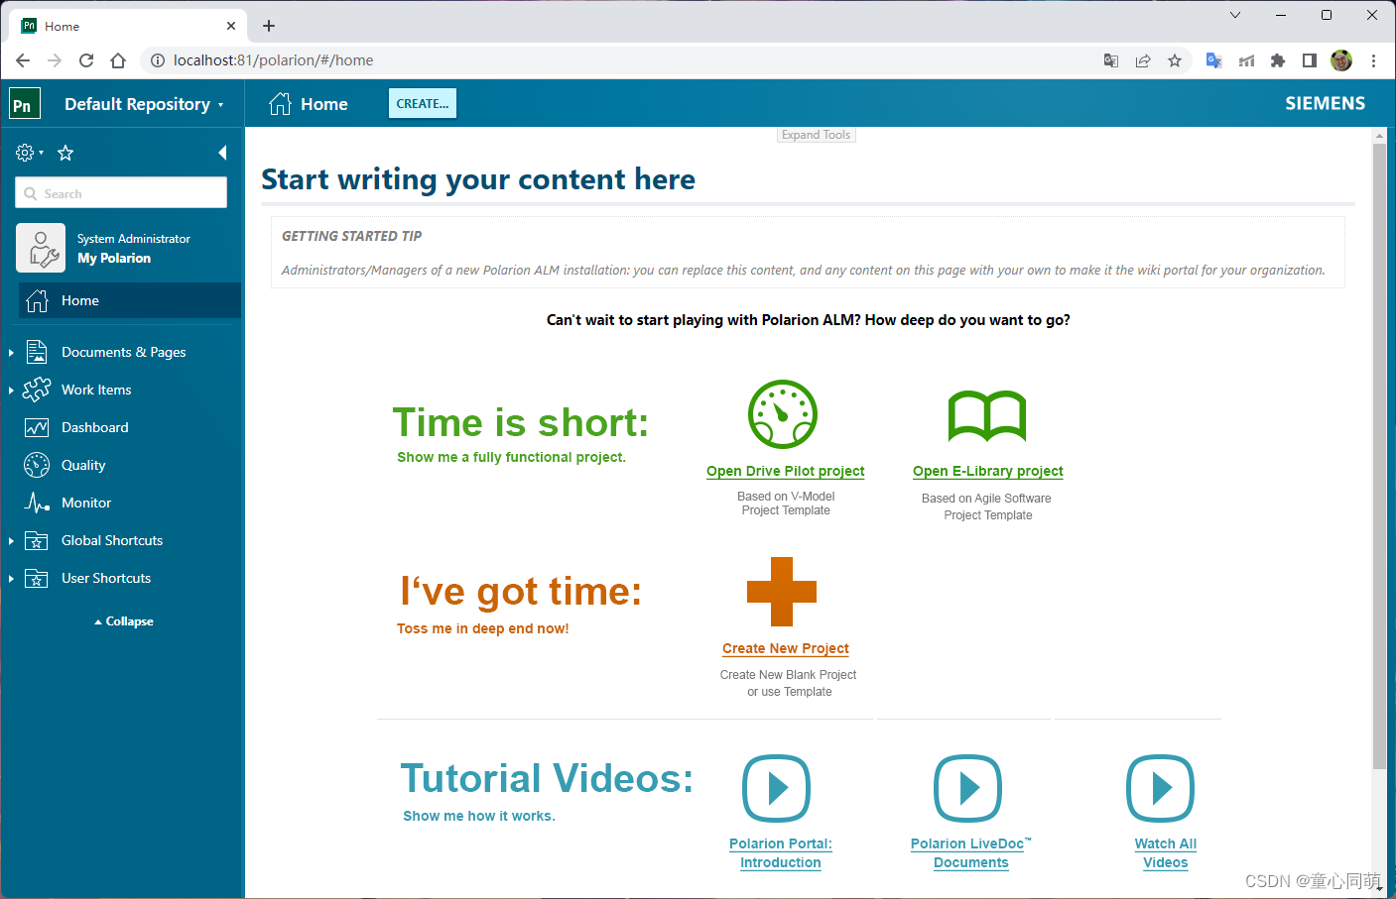
Task: Open Work Items navigation item
Action: (96, 390)
